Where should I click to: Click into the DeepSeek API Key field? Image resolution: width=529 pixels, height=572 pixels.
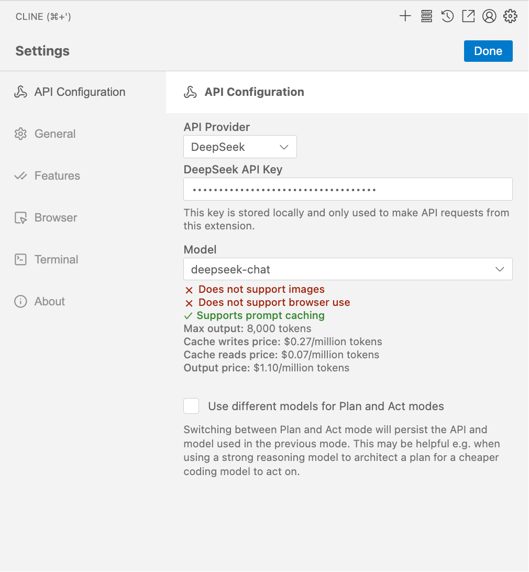(x=348, y=189)
